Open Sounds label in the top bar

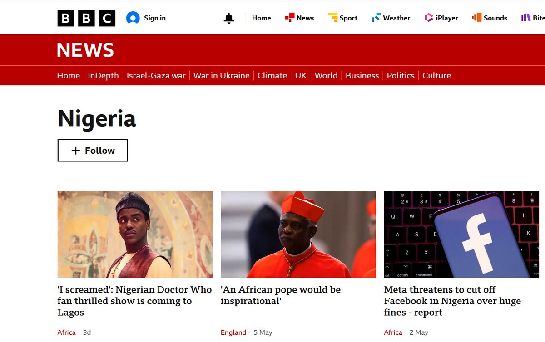(495, 18)
